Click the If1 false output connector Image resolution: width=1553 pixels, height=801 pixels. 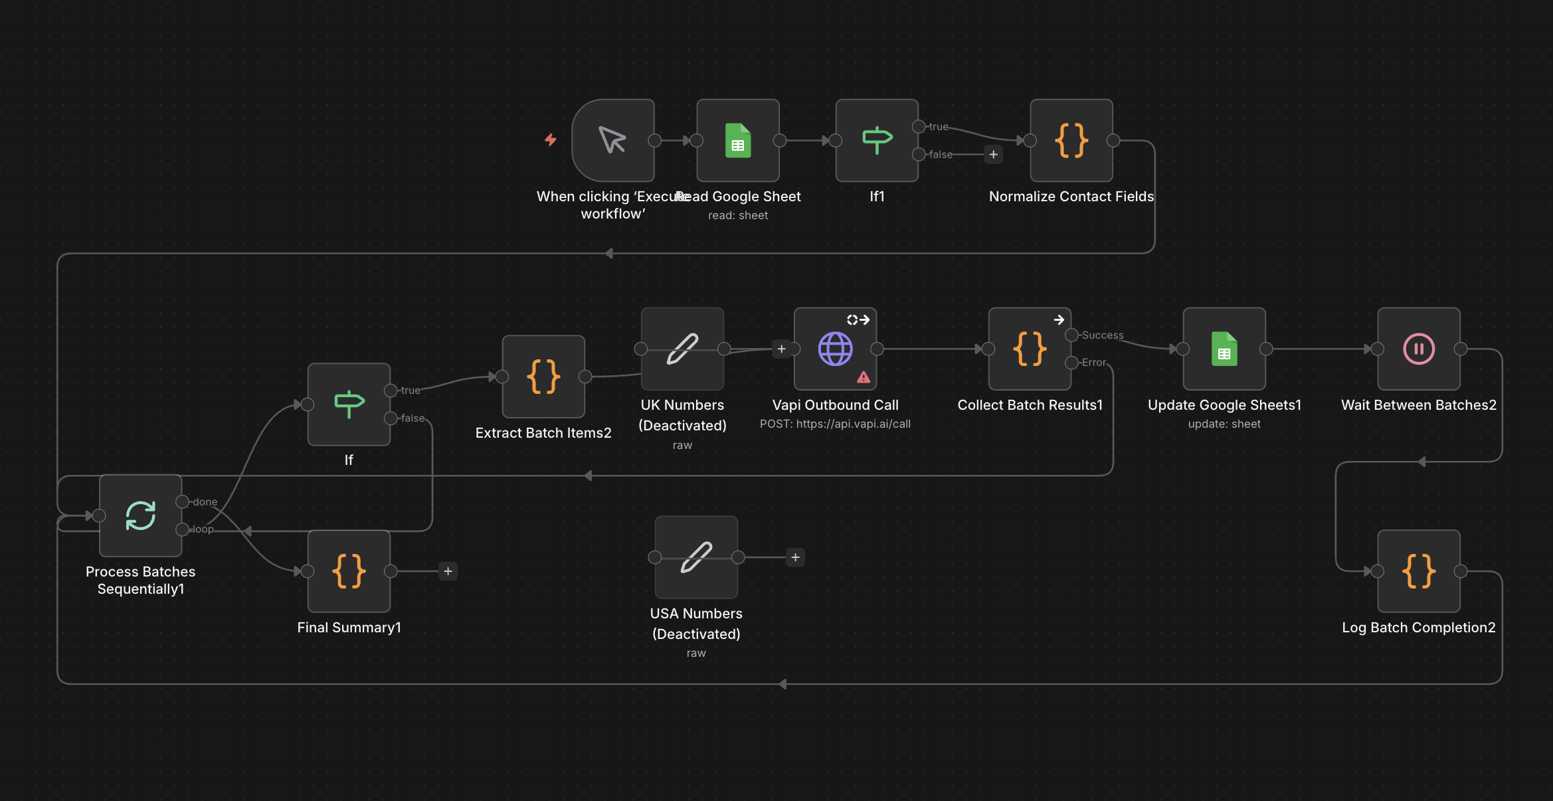coord(919,154)
